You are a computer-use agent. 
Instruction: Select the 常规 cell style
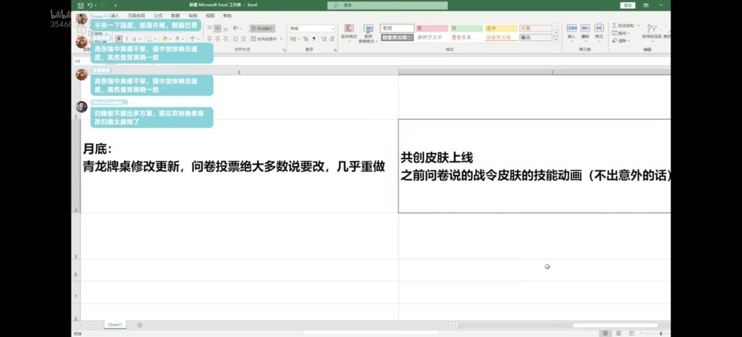[x=398, y=28]
